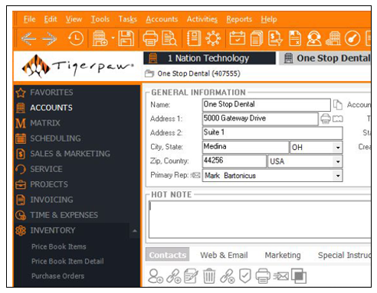Viewport: 377px width, 293px height.
Task: Click the round checkmark gauge toolbar icon
Action: point(352,38)
